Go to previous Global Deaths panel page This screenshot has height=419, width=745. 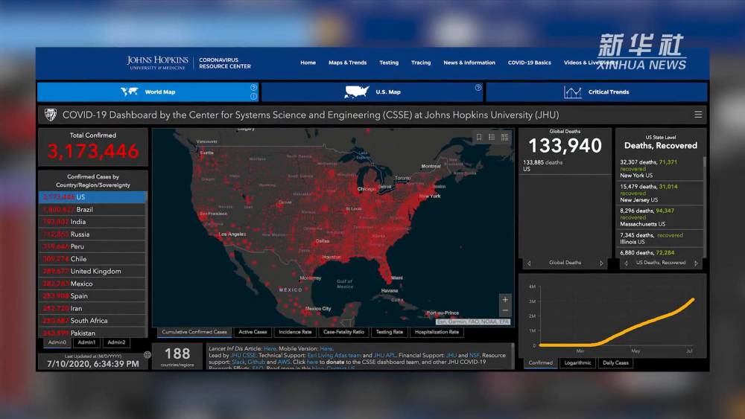tap(529, 263)
